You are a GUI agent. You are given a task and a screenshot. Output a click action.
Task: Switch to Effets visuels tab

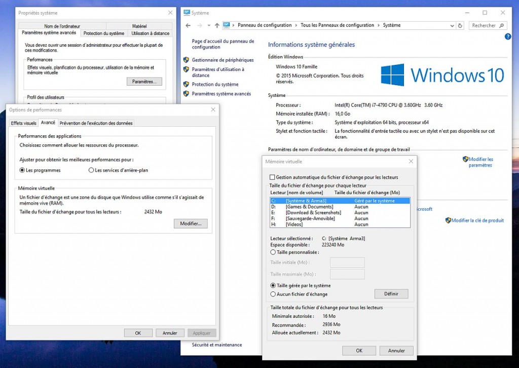click(x=23, y=123)
